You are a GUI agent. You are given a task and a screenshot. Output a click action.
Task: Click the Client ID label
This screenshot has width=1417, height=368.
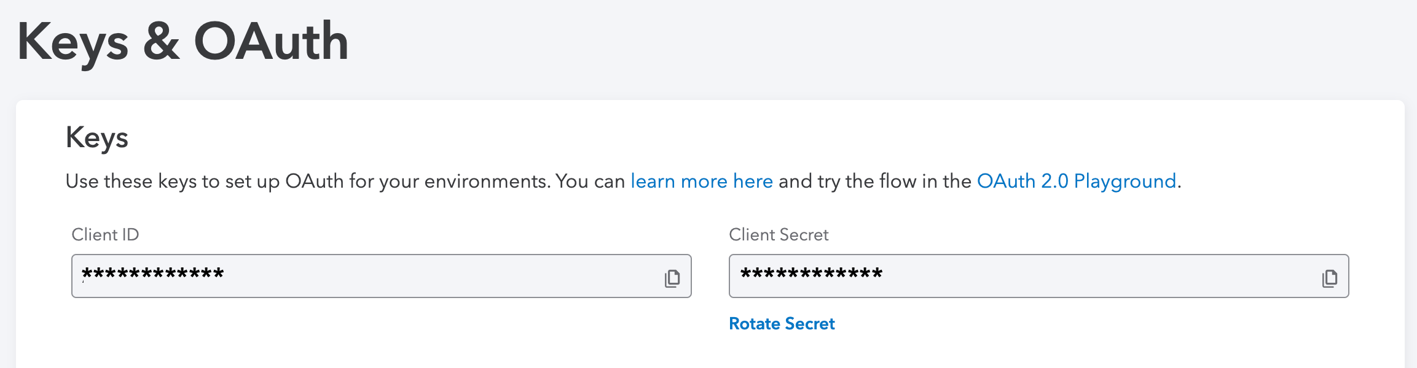(x=105, y=234)
